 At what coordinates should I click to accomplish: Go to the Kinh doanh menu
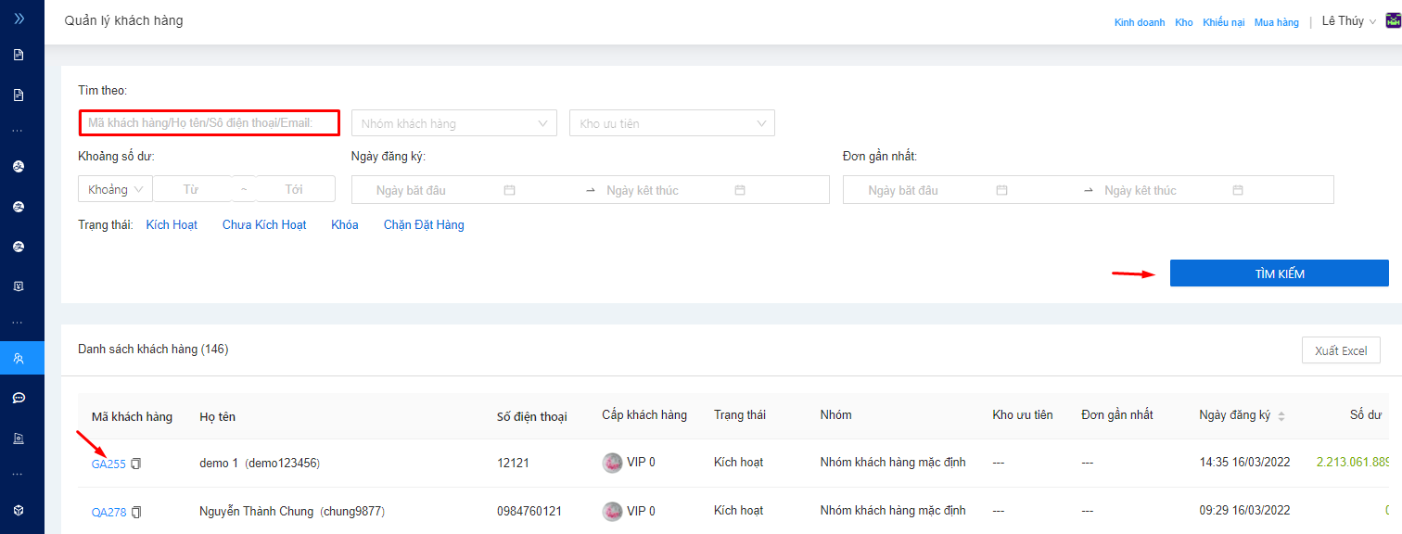(x=1139, y=22)
